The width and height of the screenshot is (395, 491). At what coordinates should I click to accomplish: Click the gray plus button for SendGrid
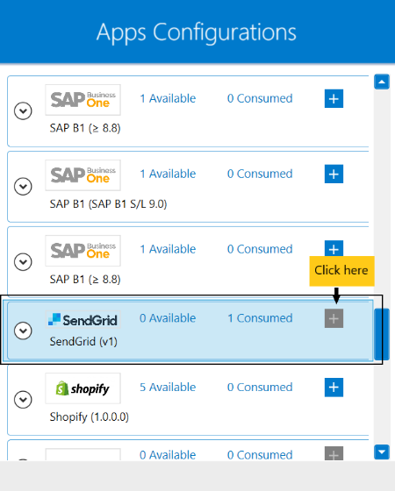tap(334, 318)
